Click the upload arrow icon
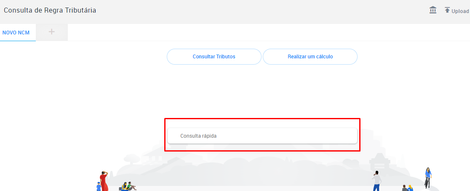The width and height of the screenshot is (470, 191). (447, 10)
